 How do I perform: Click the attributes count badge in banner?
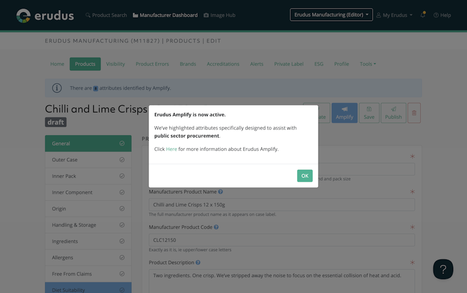coord(96,88)
